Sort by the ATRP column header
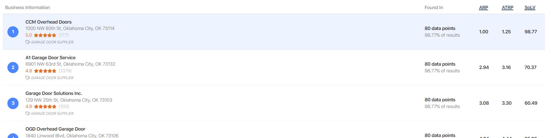 (507, 7)
